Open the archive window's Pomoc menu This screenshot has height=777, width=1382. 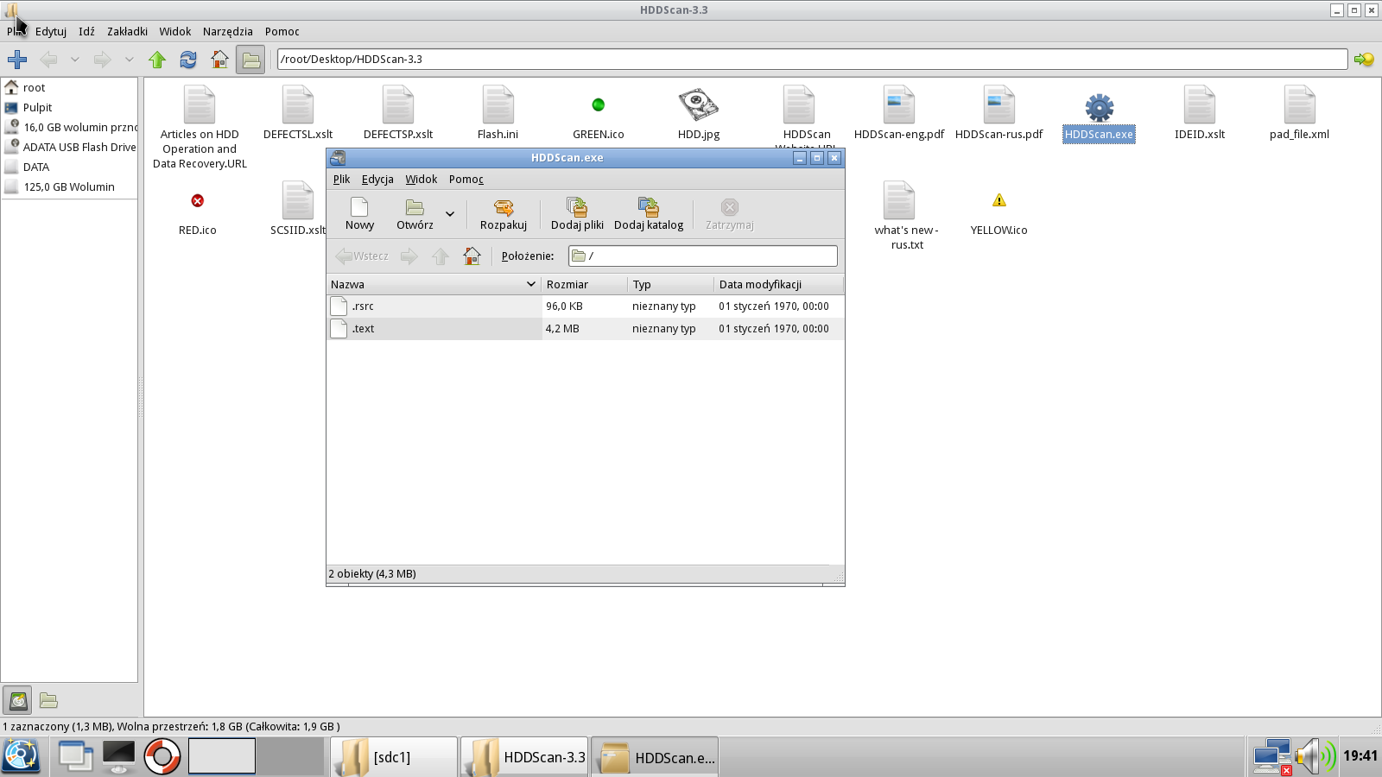(466, 179)
